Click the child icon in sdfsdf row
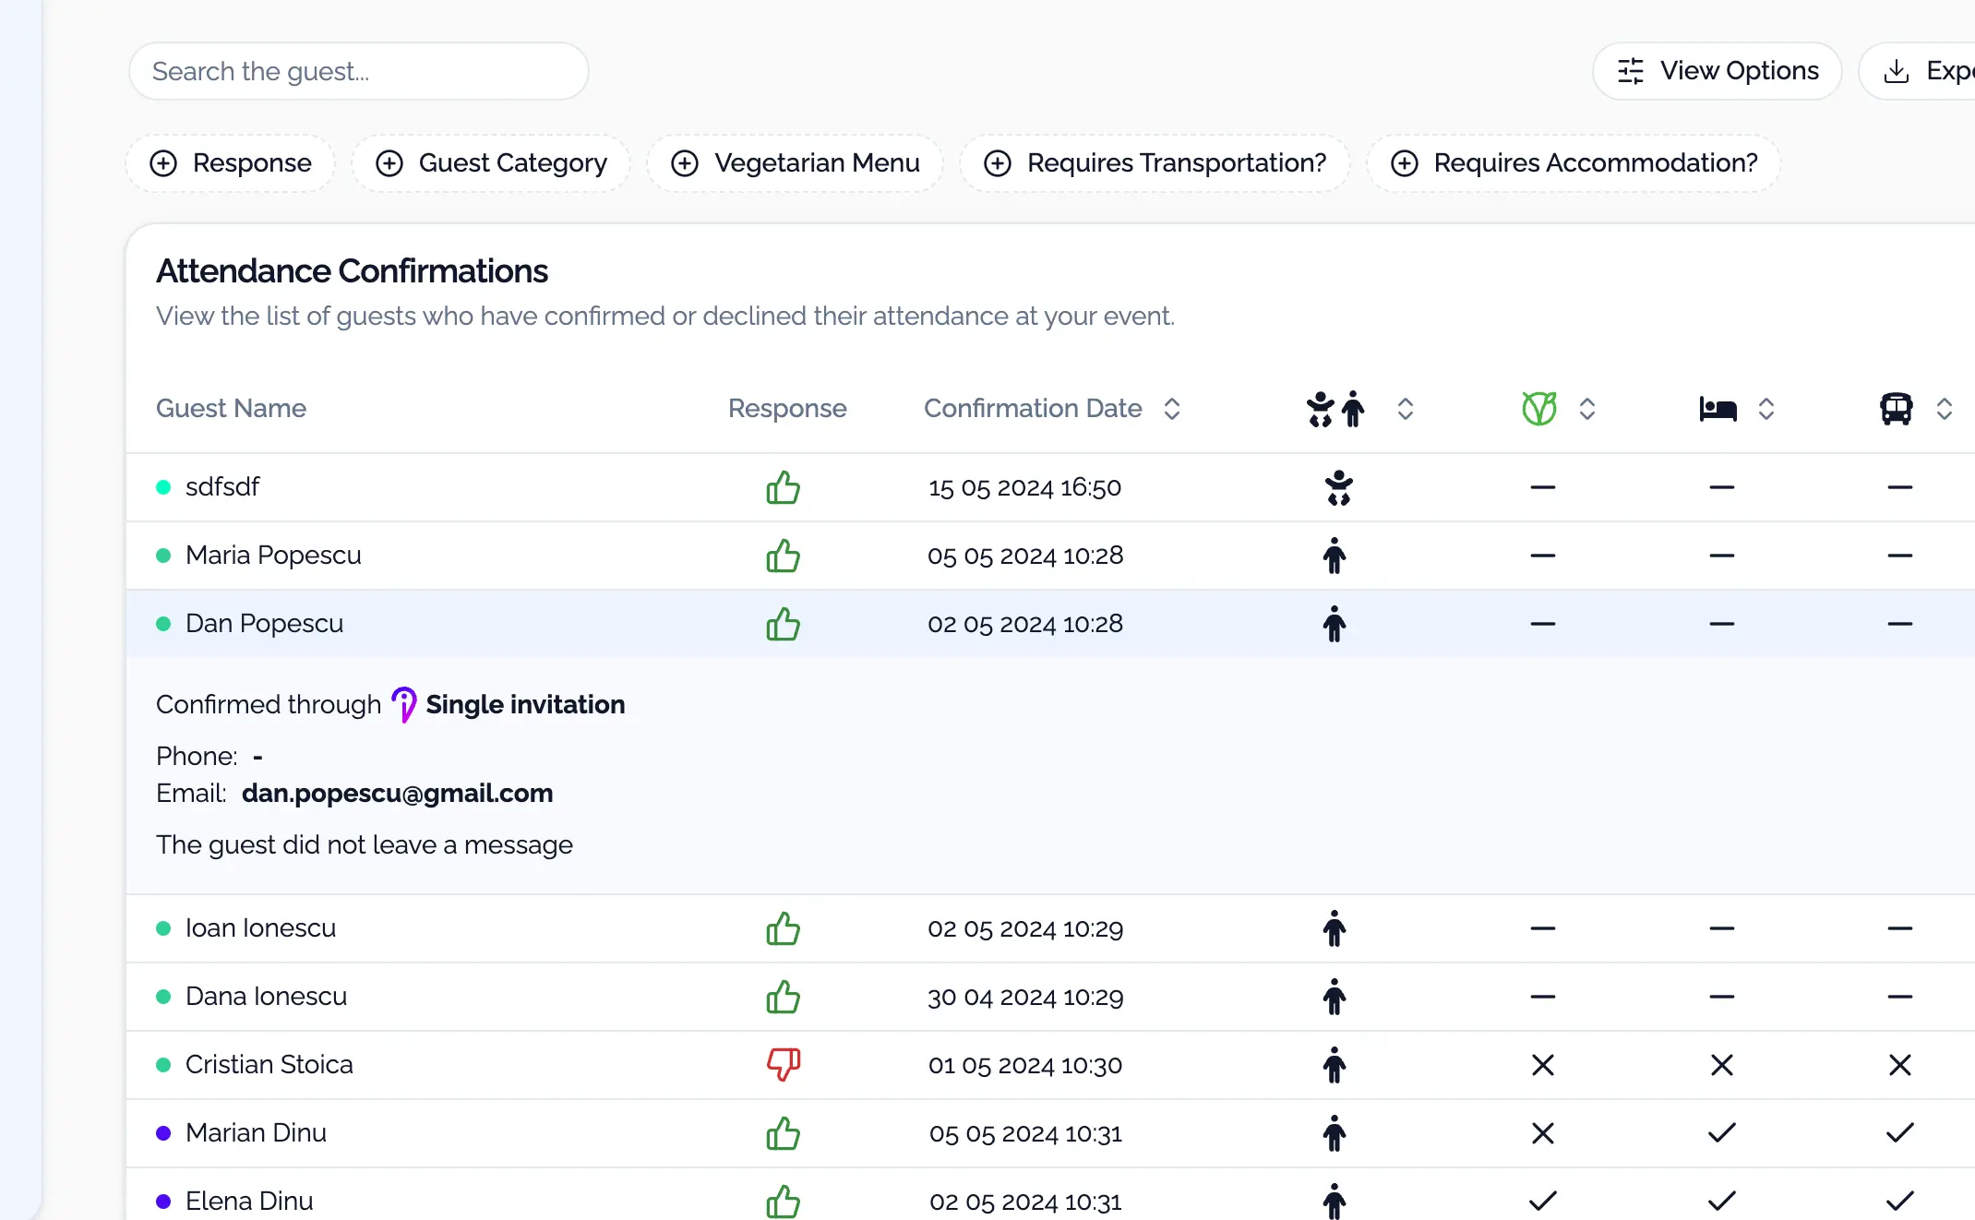The width and height of the screenshot is (1975, 1220). pos(1338,487)
